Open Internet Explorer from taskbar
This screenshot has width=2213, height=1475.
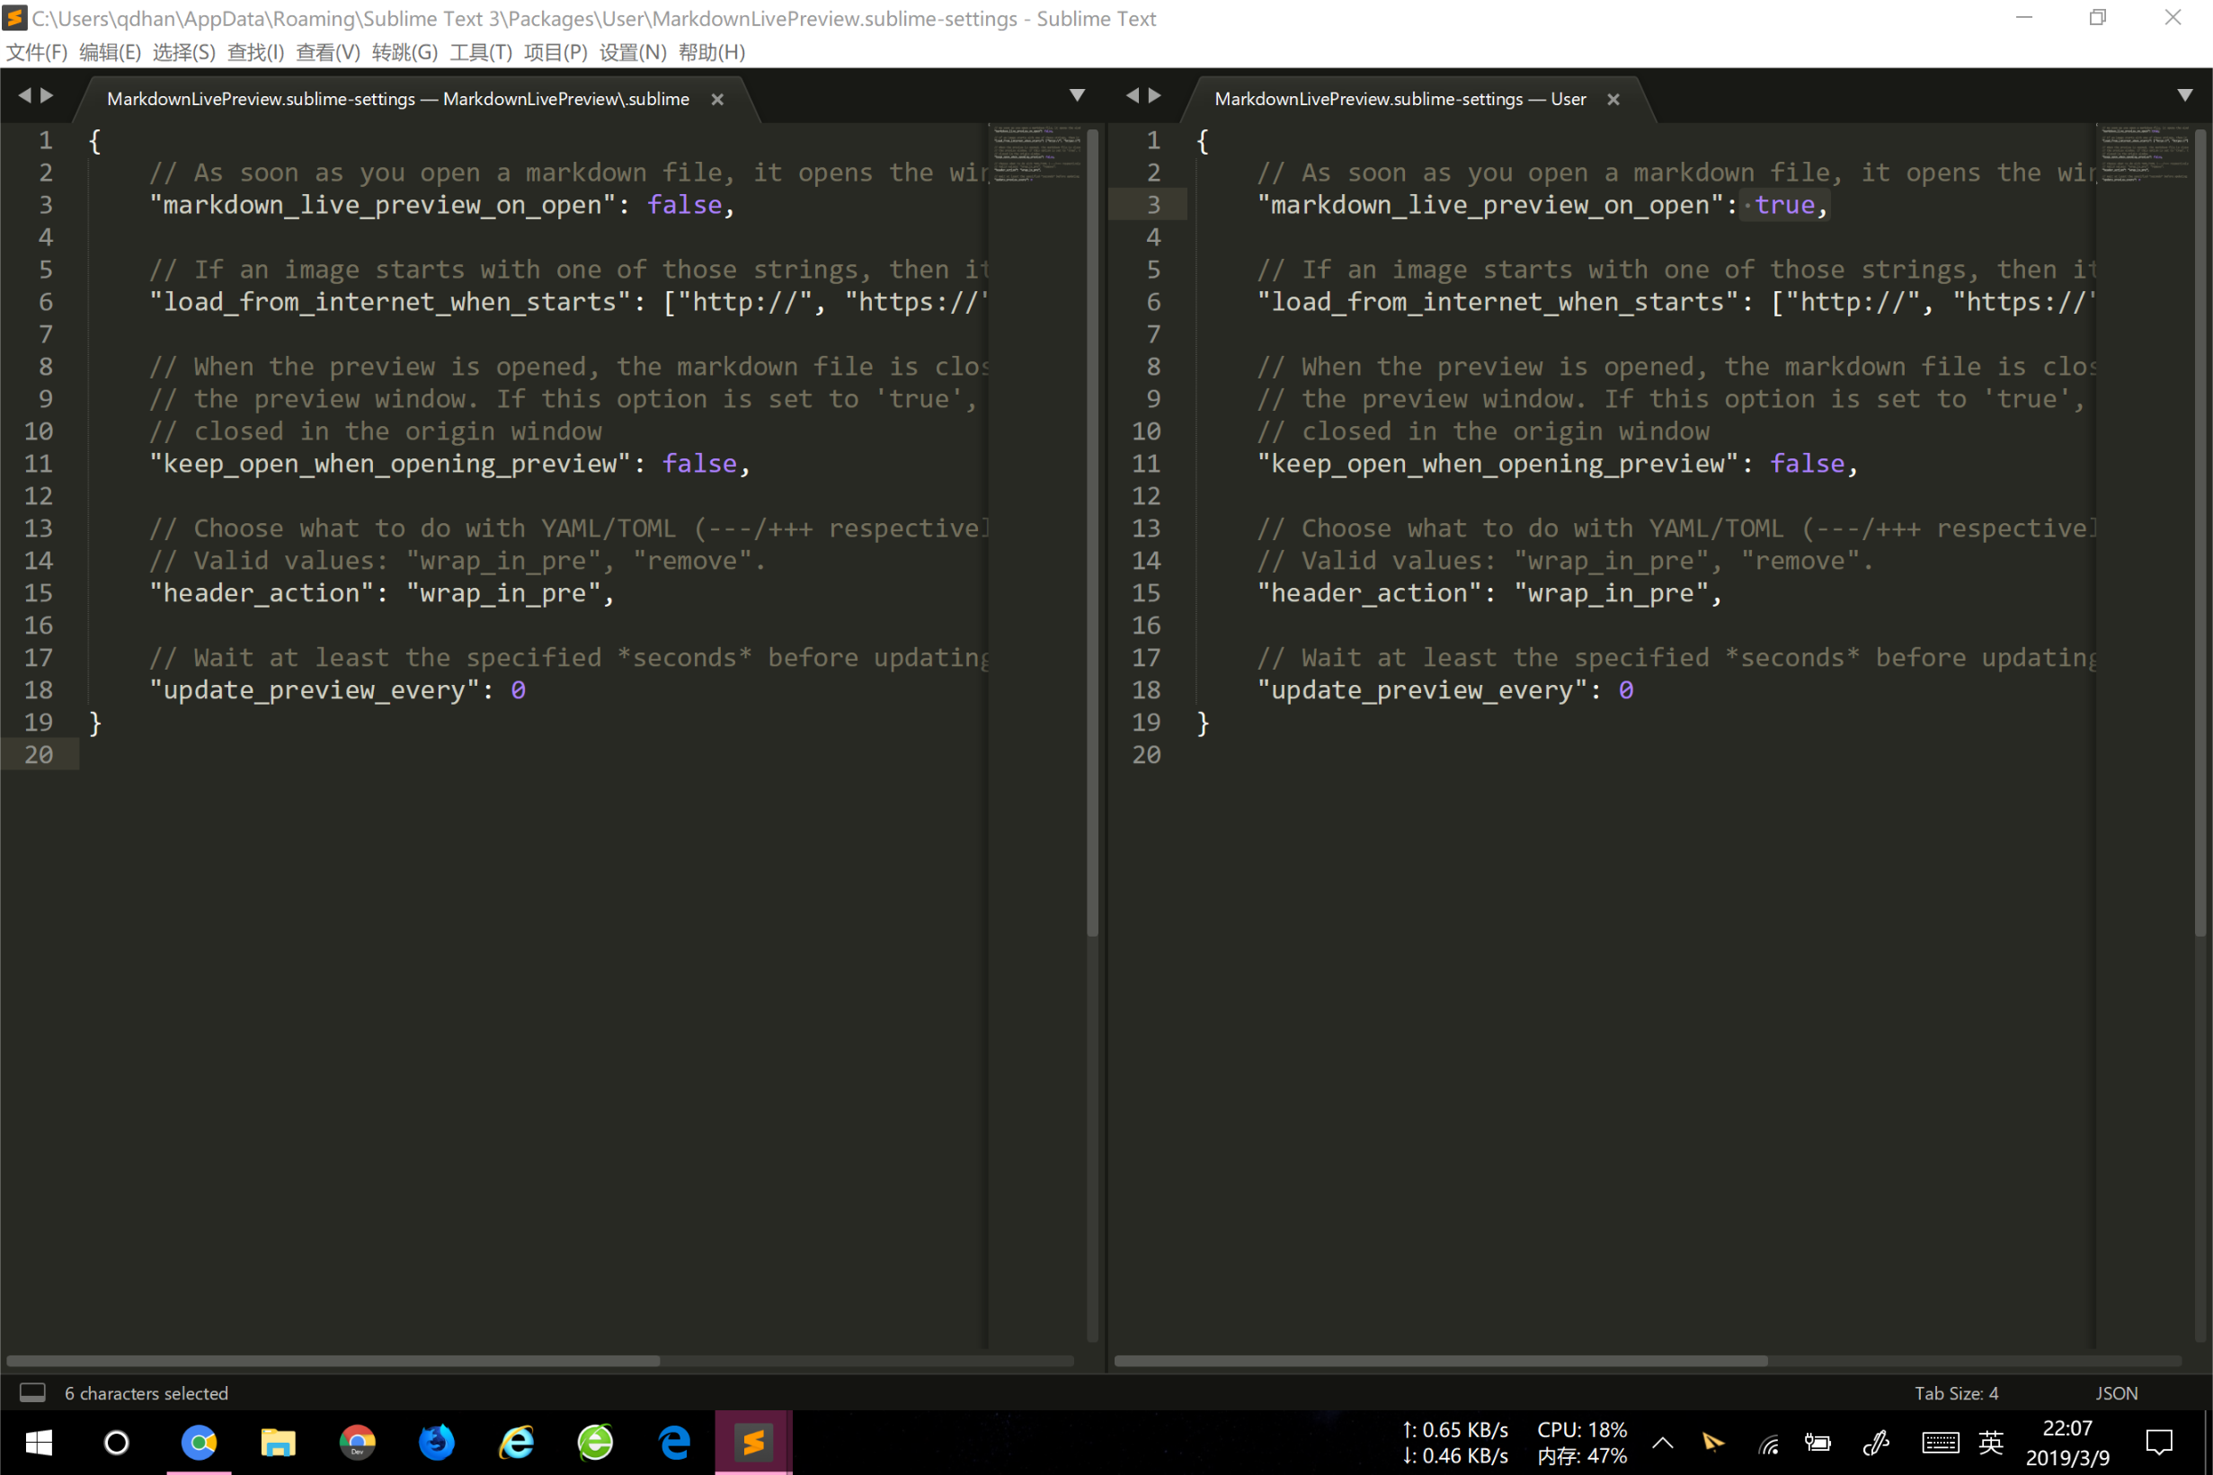point(516,1442)
